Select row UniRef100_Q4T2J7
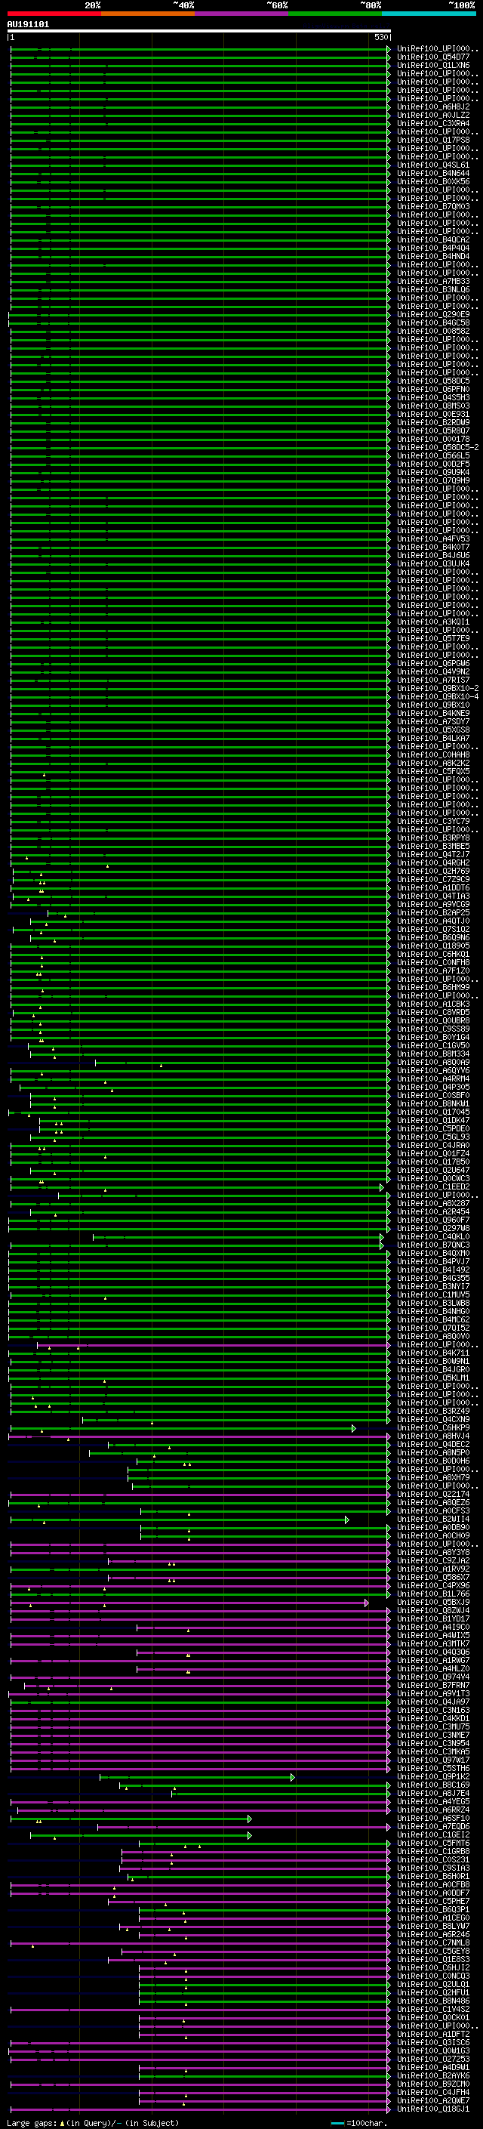This screenshot has width=483, height=2129. [433, 855]
